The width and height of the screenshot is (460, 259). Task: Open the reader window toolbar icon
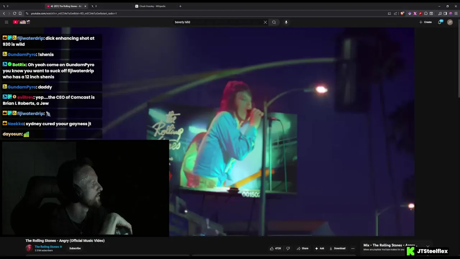click(x=431, y=13)
